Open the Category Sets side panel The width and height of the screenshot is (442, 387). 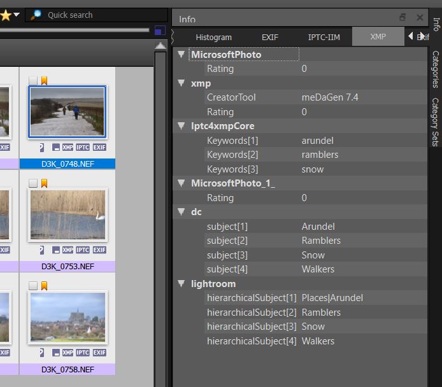436,122
